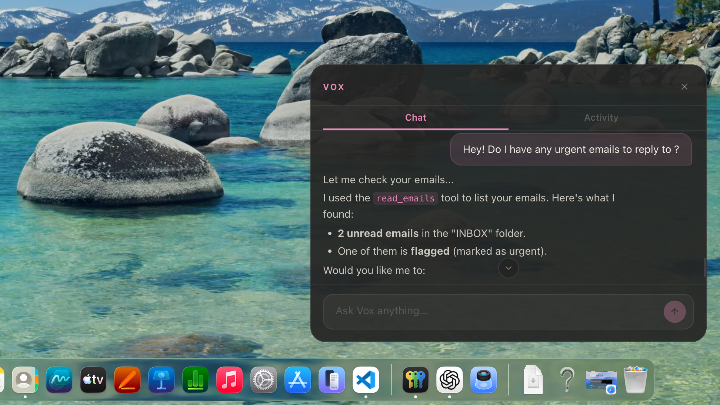Open Freeform whiteboard app
This screenshot has width=720, height=405.
(x=59, y=380)
